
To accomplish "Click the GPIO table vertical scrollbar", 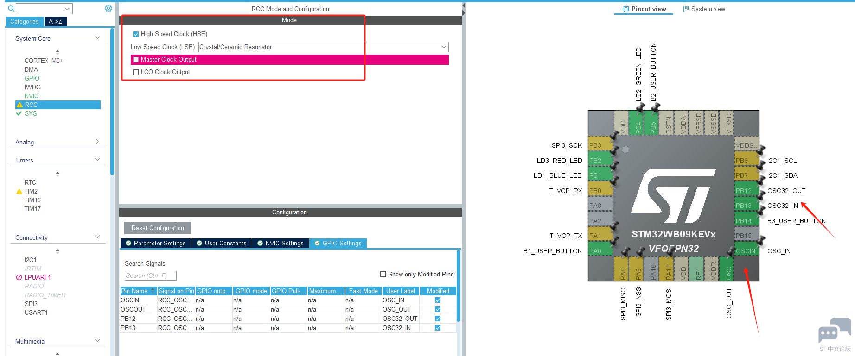I will click(459, 286).
